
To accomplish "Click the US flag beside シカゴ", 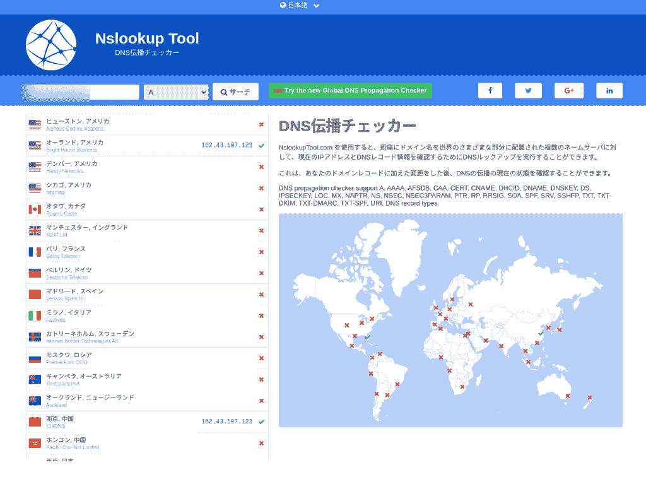I will coord(35,188).
